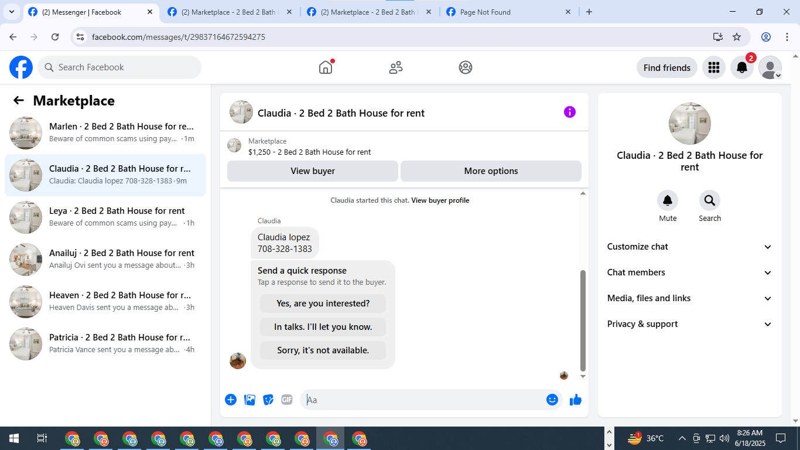Open the listing thumbnail in Marketplace banner
800x450 pixels.
(234, 146)
